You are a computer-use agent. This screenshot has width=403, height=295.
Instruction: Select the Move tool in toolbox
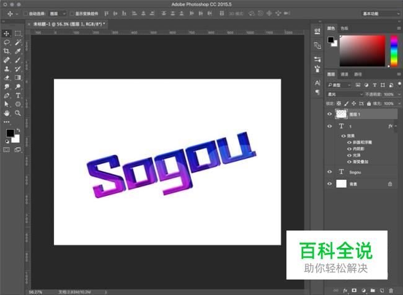6,33
